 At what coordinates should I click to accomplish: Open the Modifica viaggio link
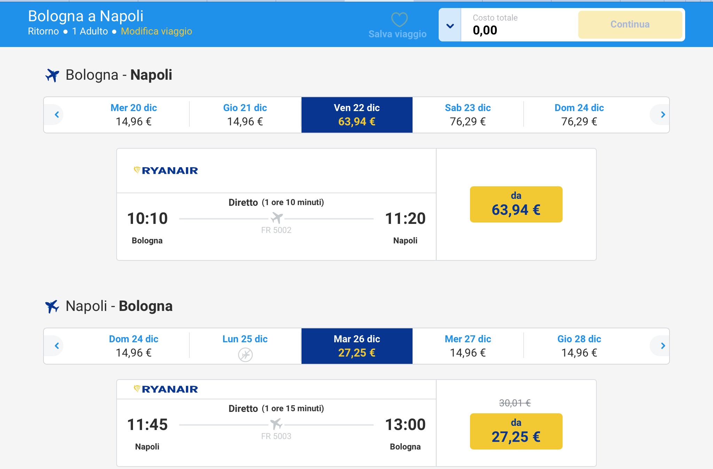point(156,31)
